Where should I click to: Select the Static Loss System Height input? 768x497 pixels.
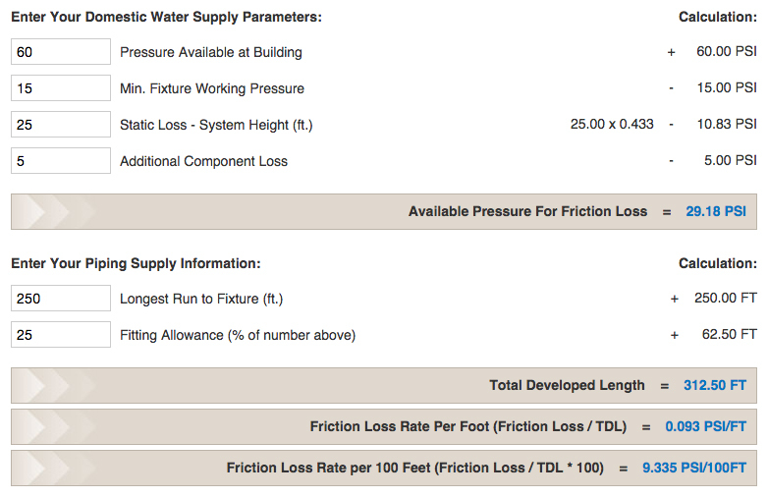pos(61,125)
